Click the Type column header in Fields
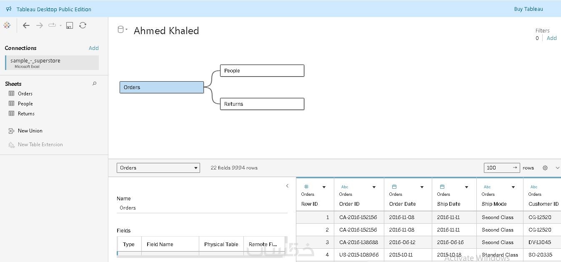 tap(129, 244)
